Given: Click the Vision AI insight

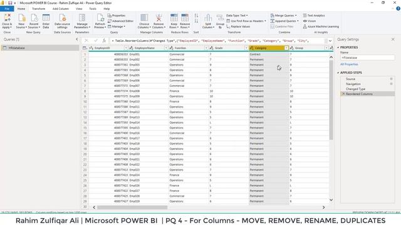Looking at the screenshot, I should click(x=310, y=21).
